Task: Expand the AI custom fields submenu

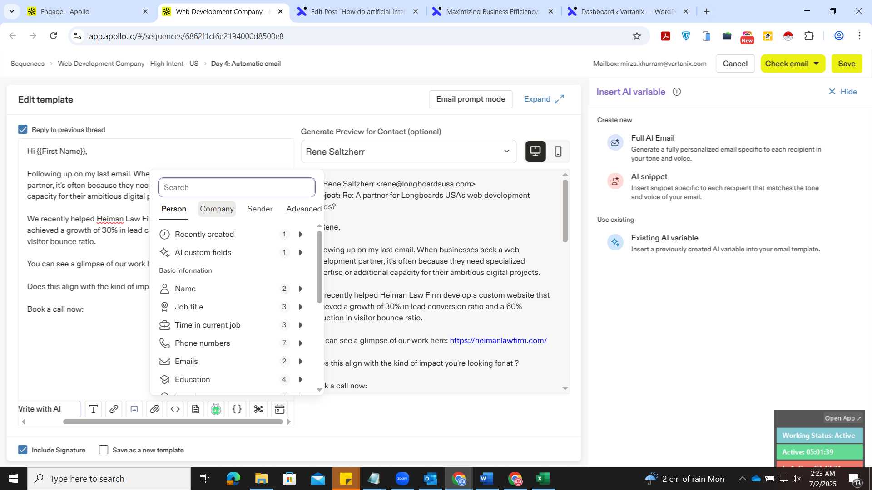Action: [301, 252]
